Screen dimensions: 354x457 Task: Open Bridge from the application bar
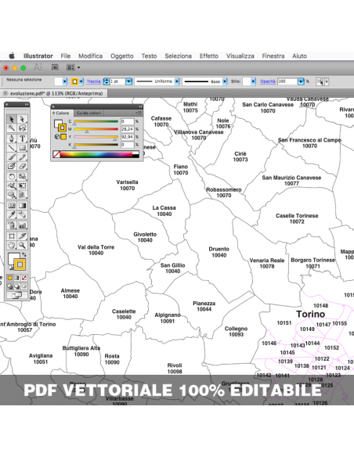[55, 67]
